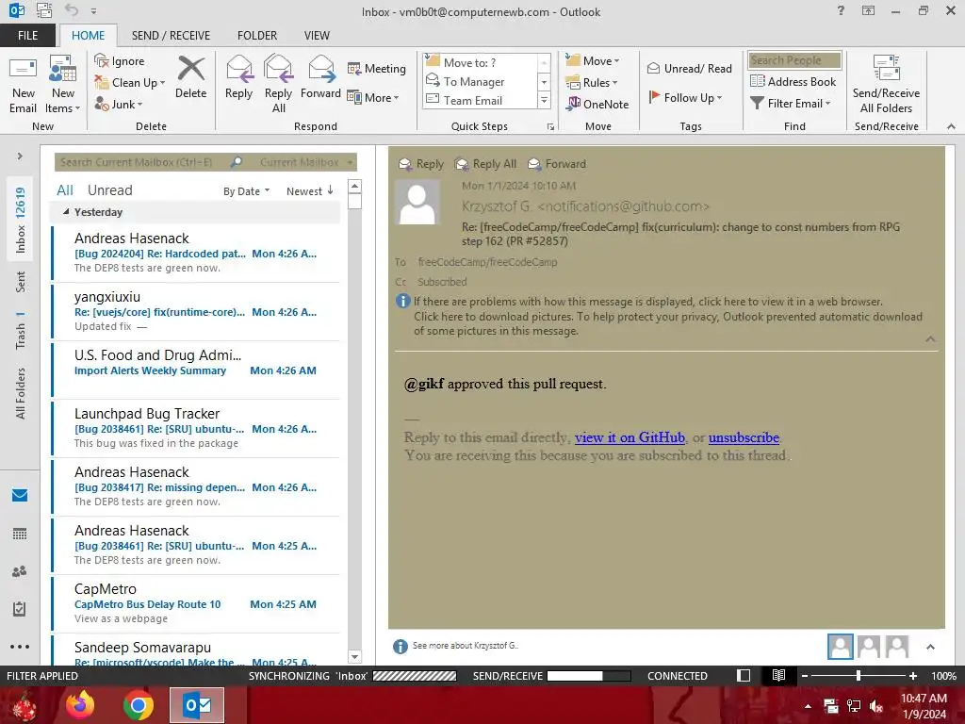Open Mail view in navigation bar
This screenshot has height=724, width=965.
pyautogui.click(x=20, y=495)
